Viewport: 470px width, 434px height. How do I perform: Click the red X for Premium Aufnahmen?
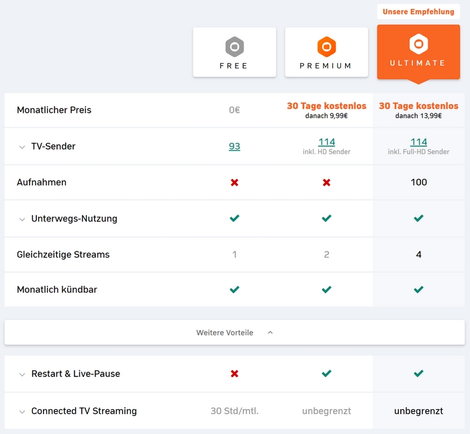[326, 182]
